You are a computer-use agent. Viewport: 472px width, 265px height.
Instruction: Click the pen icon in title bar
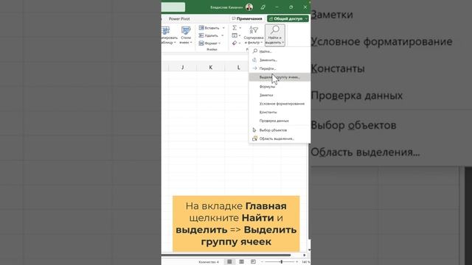click(263, 7)
